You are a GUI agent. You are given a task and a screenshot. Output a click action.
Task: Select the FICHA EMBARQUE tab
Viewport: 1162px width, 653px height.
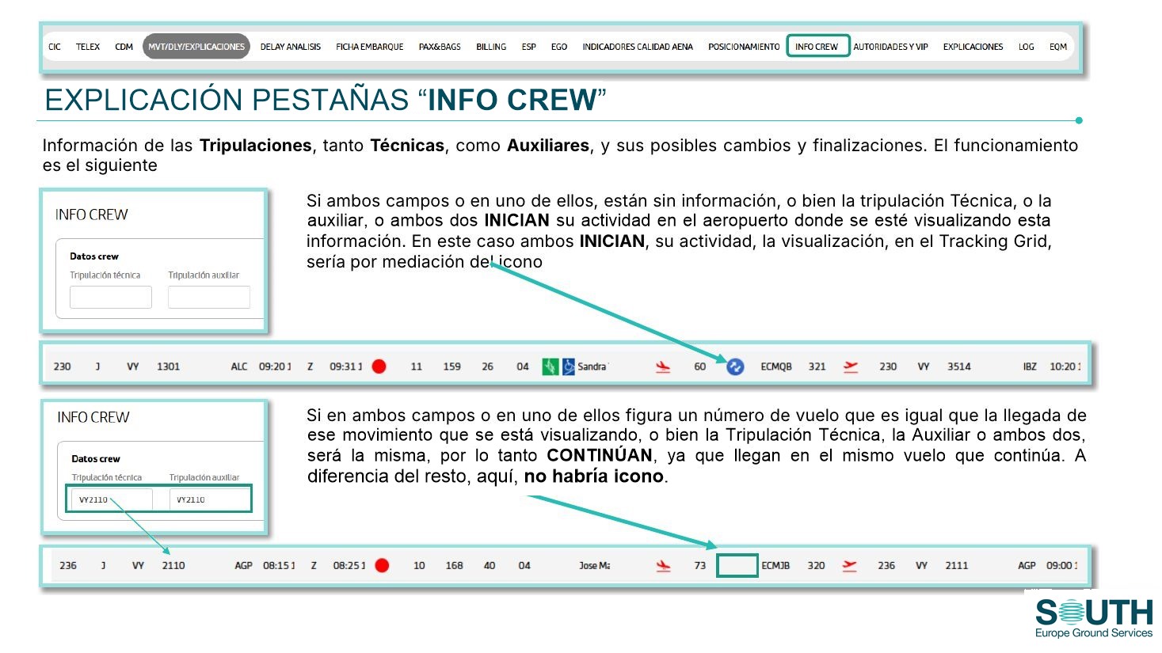coord(370,47)
